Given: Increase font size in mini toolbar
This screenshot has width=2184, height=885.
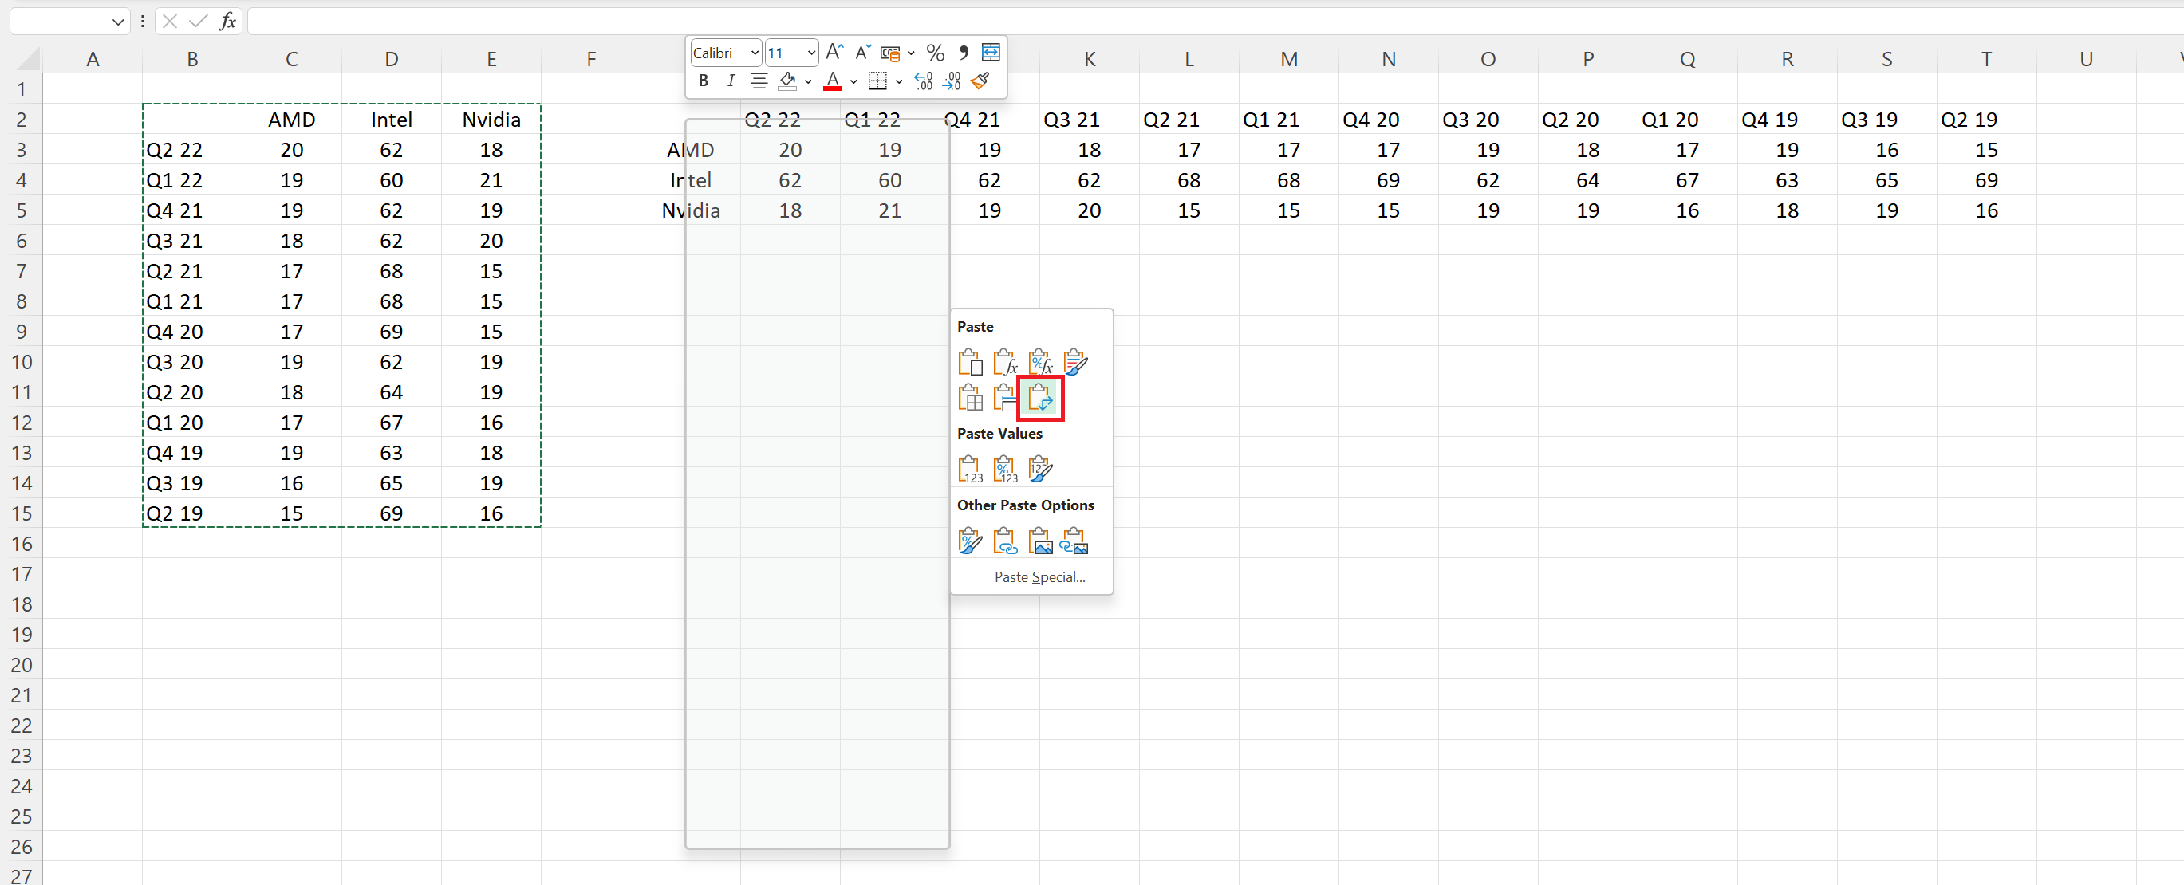Looking at the screenshot, I should tap(834, 53).
